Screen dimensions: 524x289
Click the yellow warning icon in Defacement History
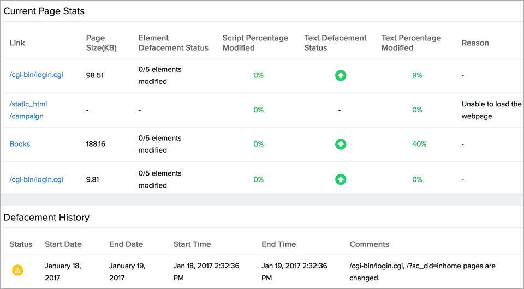[18, 269]
